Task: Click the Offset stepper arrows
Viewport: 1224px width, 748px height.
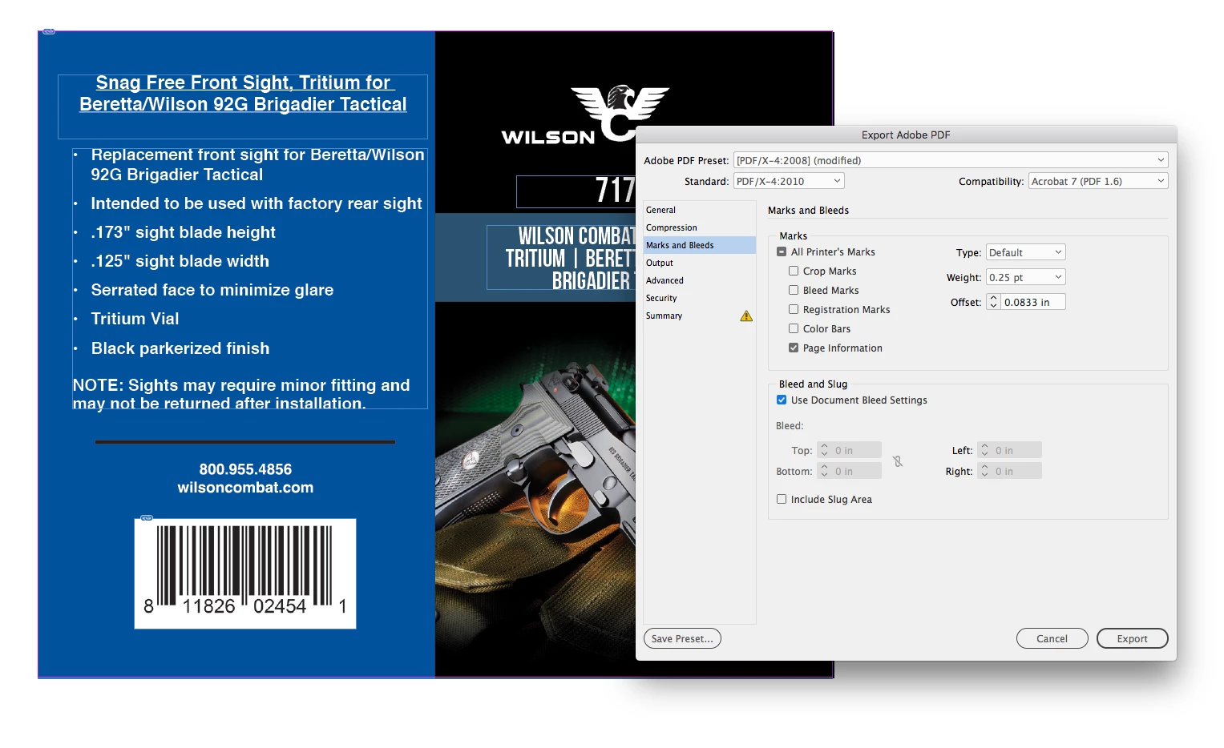Action: [x=993, y=302]
